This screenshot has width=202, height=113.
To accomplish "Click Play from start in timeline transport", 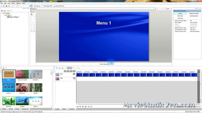I will [78, 106].
